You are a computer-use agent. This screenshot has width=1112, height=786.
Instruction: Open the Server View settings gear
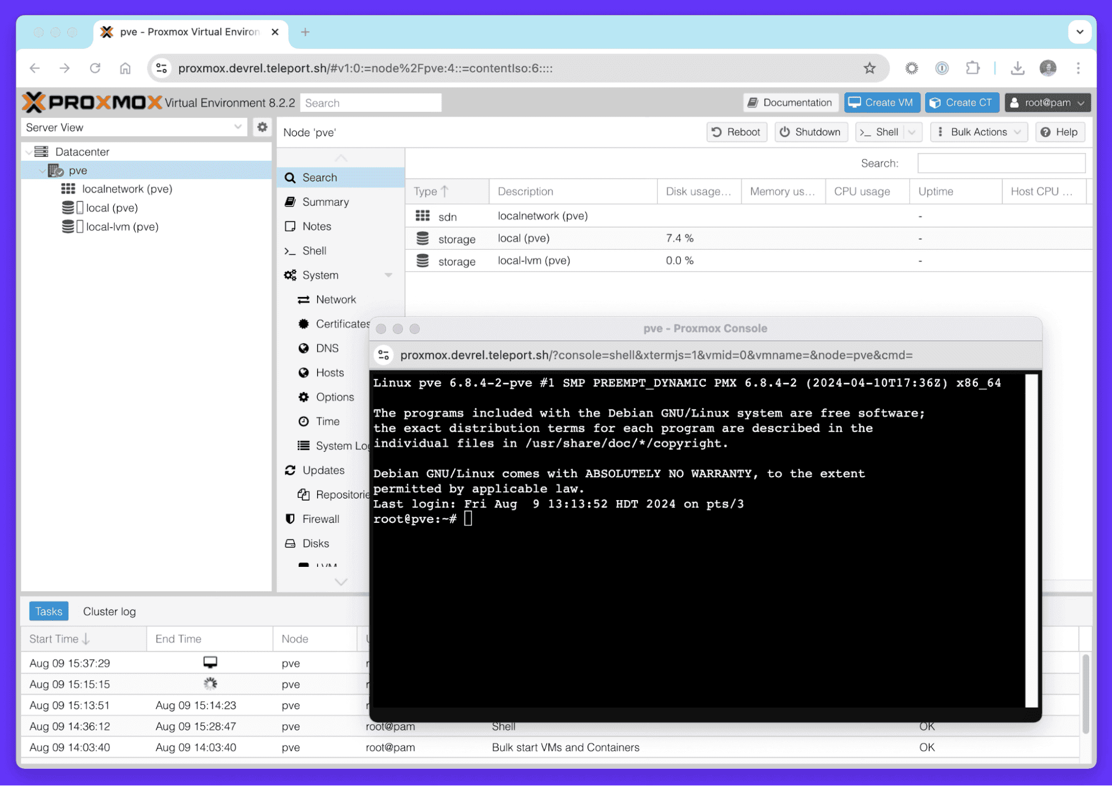click(262, 127)
